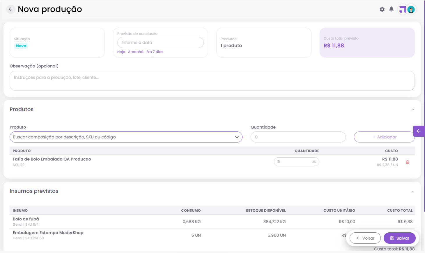Screen dimensions: 425x253
Task: Open the product composition search dropdown
Action: point(126,137)
